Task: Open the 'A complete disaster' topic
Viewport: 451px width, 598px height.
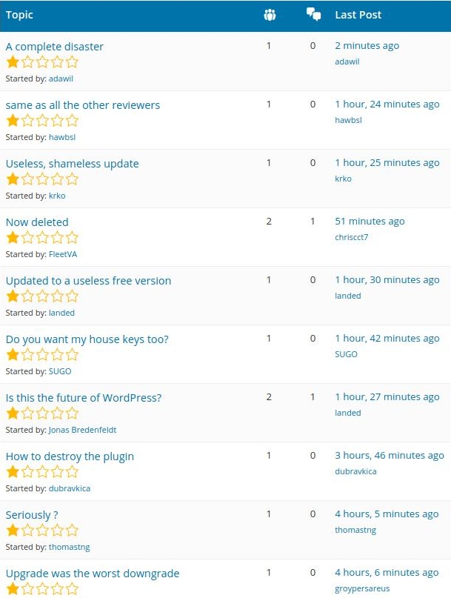Action: [x=55, y=47]
